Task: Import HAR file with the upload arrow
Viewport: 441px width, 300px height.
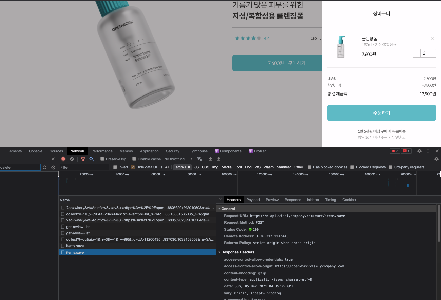Action: tap(210, 159)
